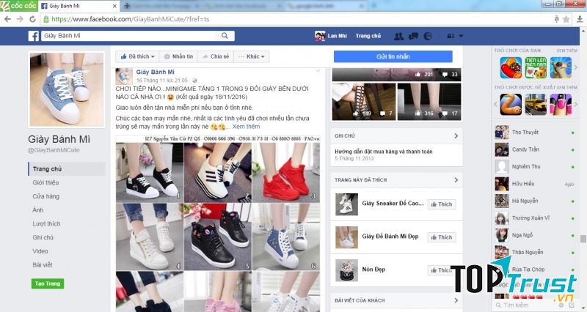Click the Facebook logo icon
Viewport: 587px width, 312px height.
[x=34, y=36]
